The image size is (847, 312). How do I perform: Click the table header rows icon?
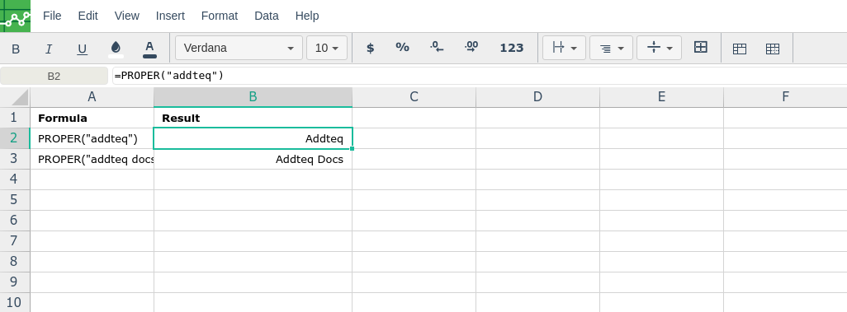click(740, 49)
